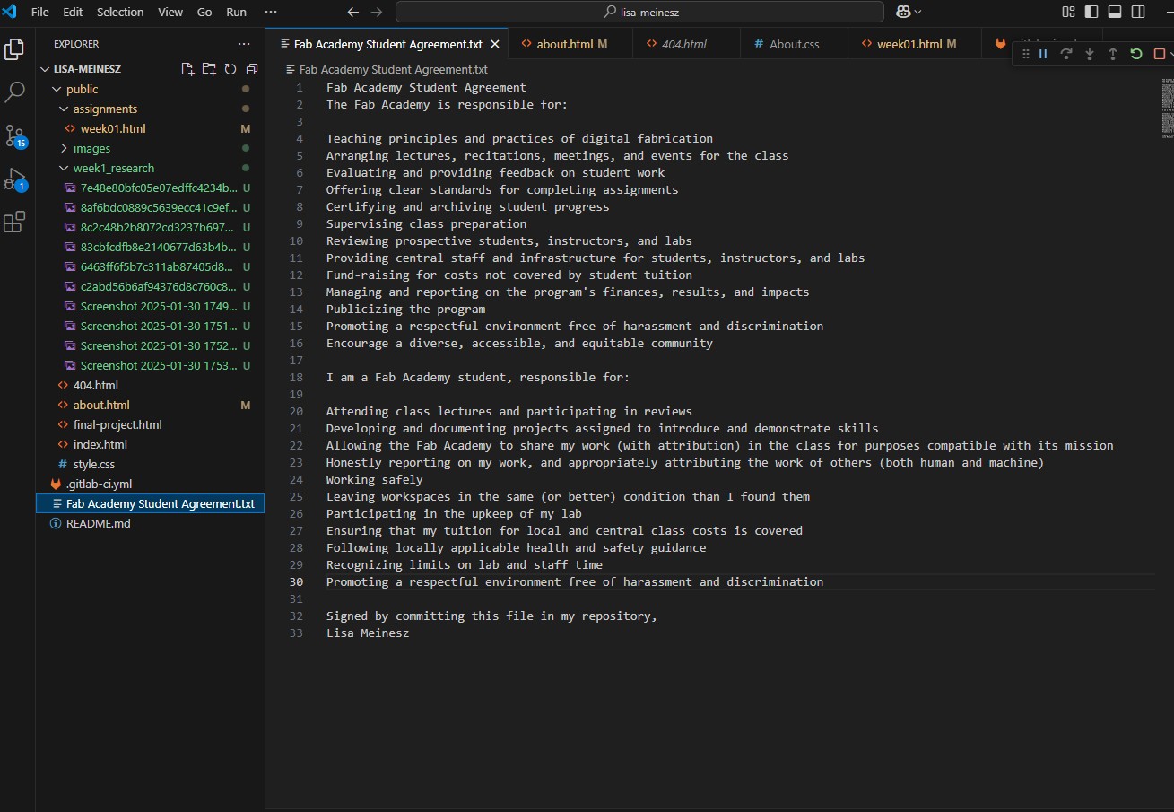Show more menus via ellipsis
The width and height of the screenshot is (1174, 812).
(x=271, y=12)
